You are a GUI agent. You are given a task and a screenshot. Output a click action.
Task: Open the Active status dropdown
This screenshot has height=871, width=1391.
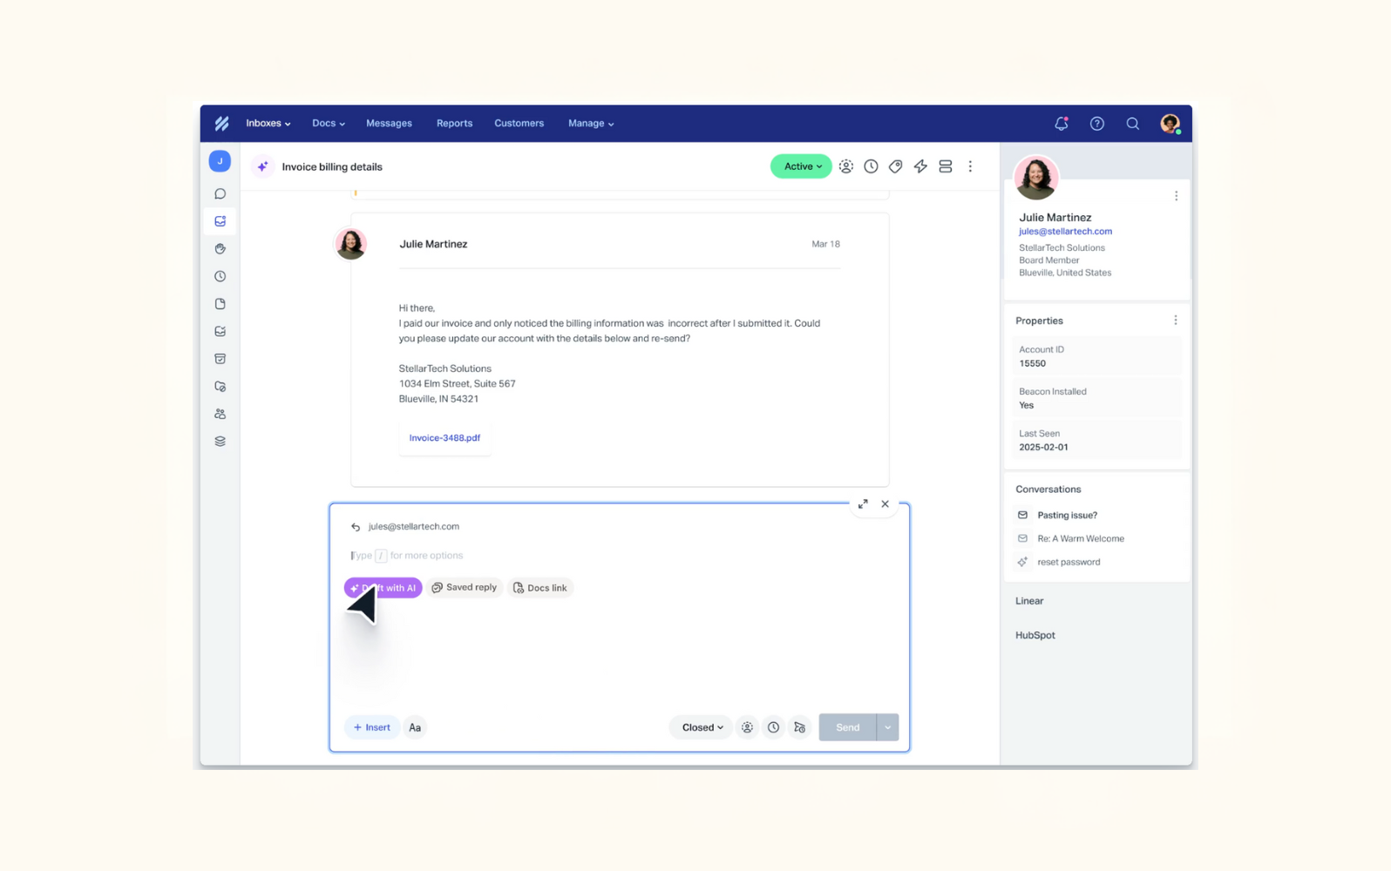point(800,166)
